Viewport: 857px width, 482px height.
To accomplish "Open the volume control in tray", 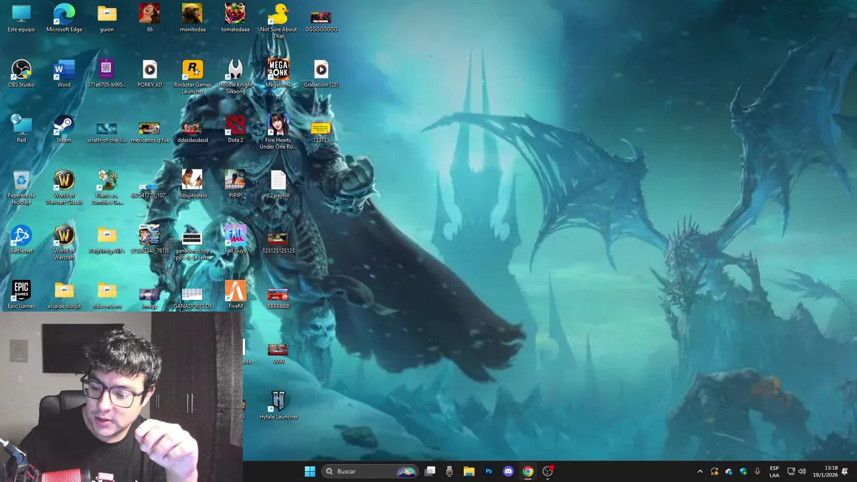I will 802,471.
